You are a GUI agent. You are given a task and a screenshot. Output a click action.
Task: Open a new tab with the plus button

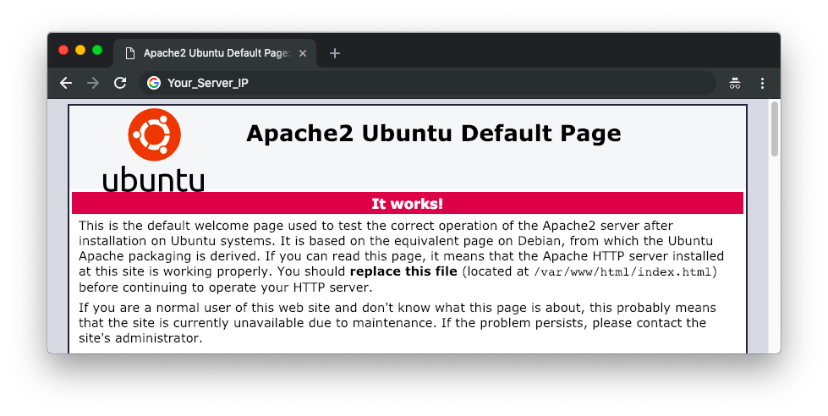coord(334,53)
